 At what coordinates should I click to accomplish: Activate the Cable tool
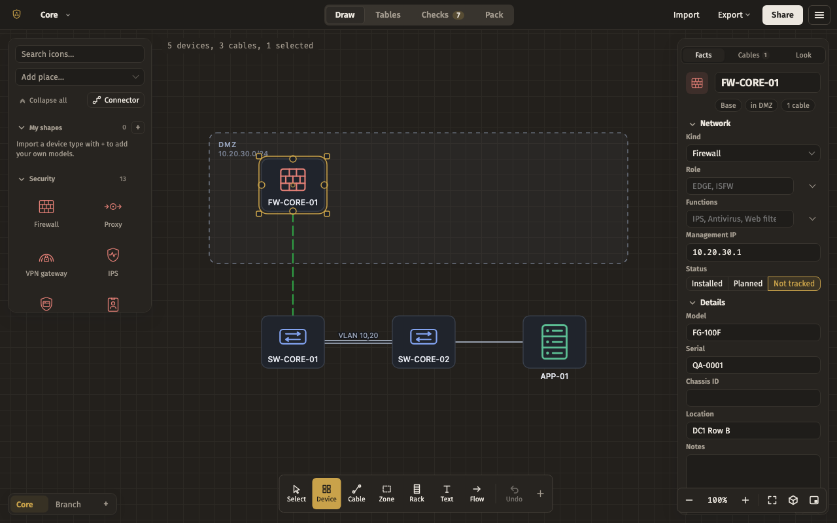[x=356, y=494]
